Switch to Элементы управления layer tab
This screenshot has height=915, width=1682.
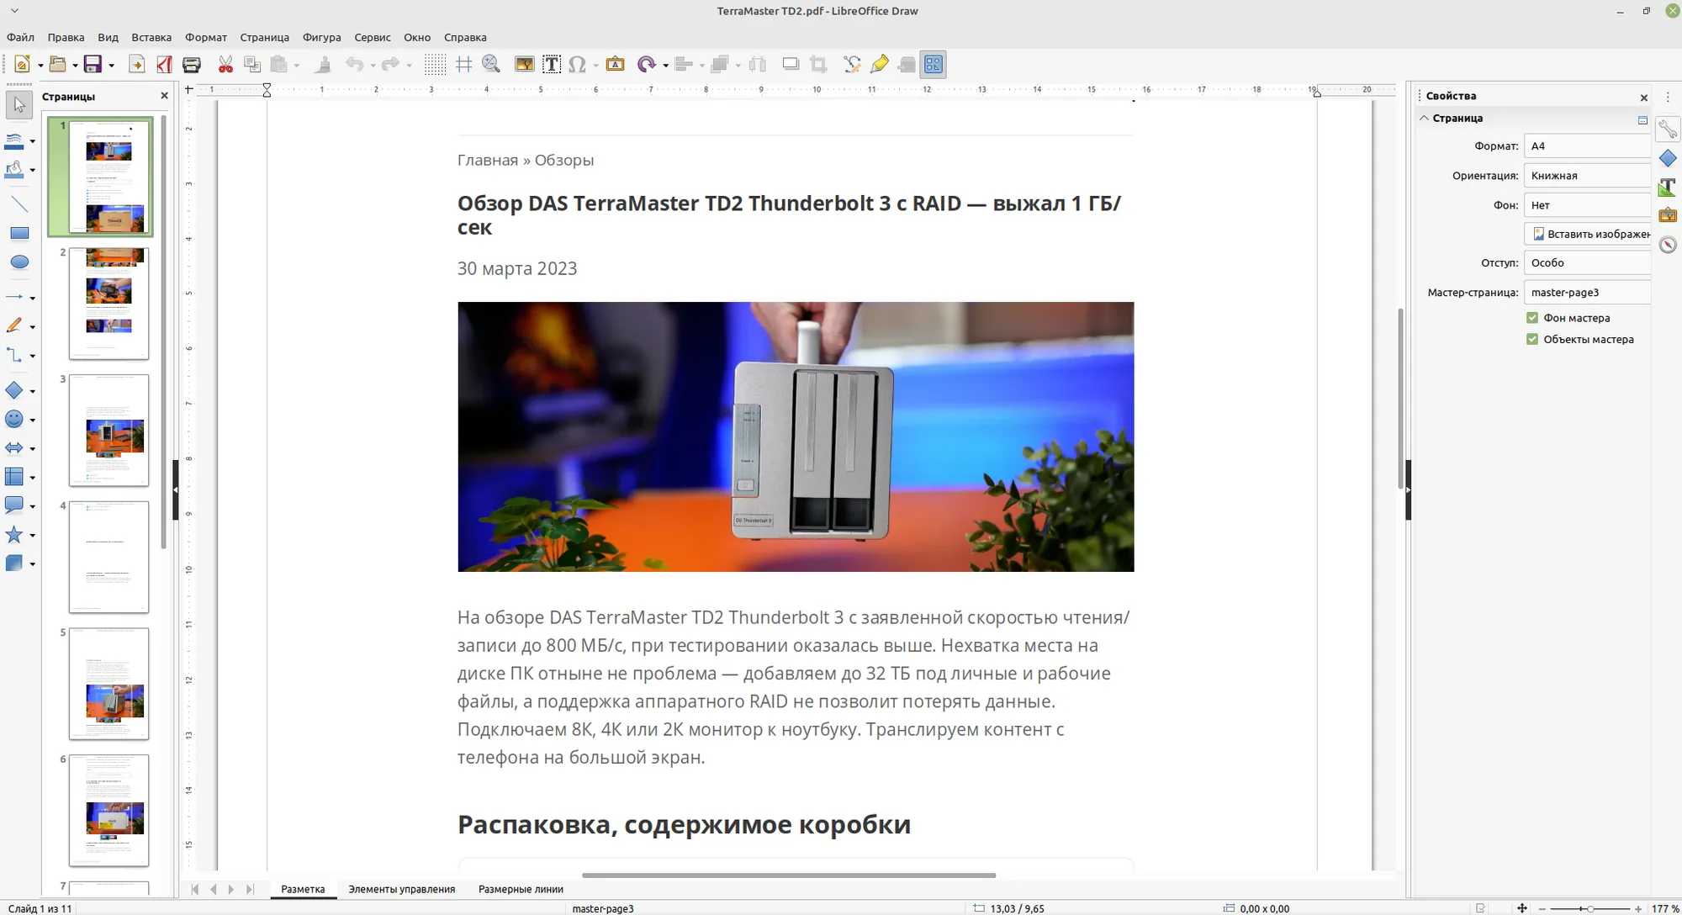401,890
